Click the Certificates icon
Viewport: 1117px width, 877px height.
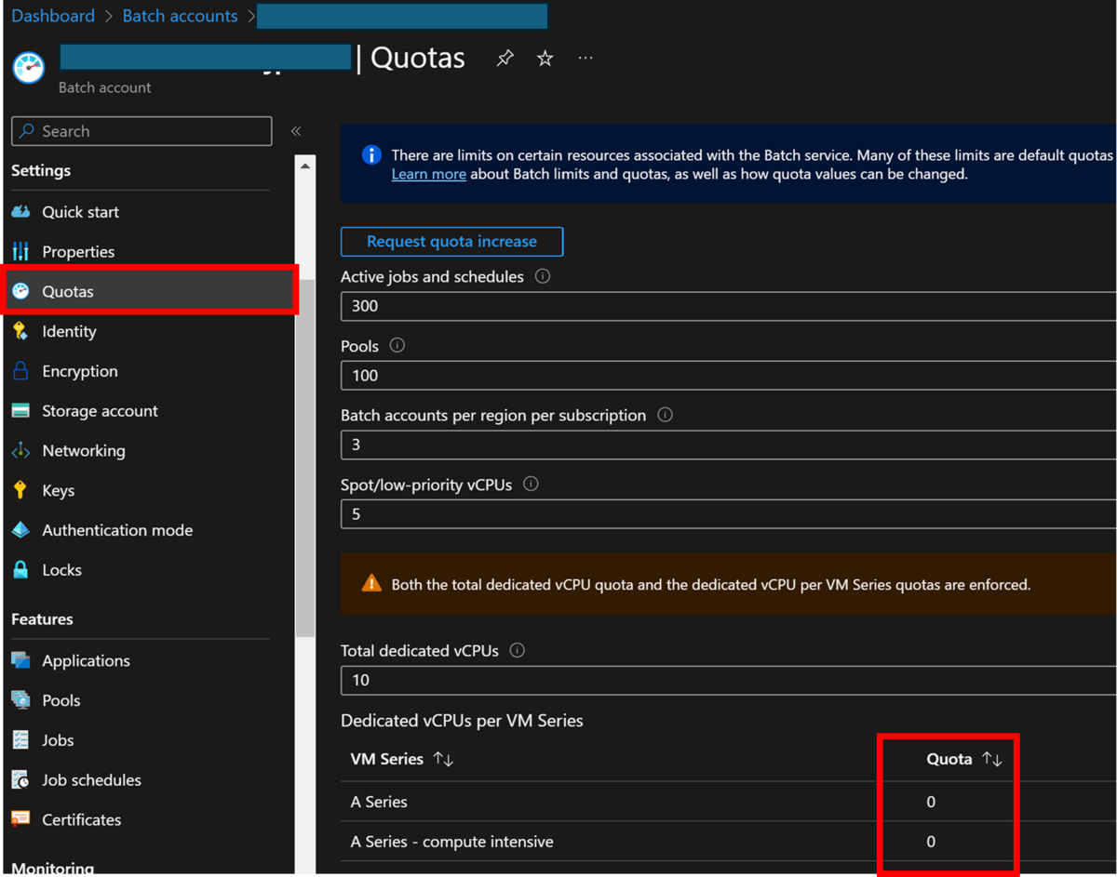coord(20,819)
